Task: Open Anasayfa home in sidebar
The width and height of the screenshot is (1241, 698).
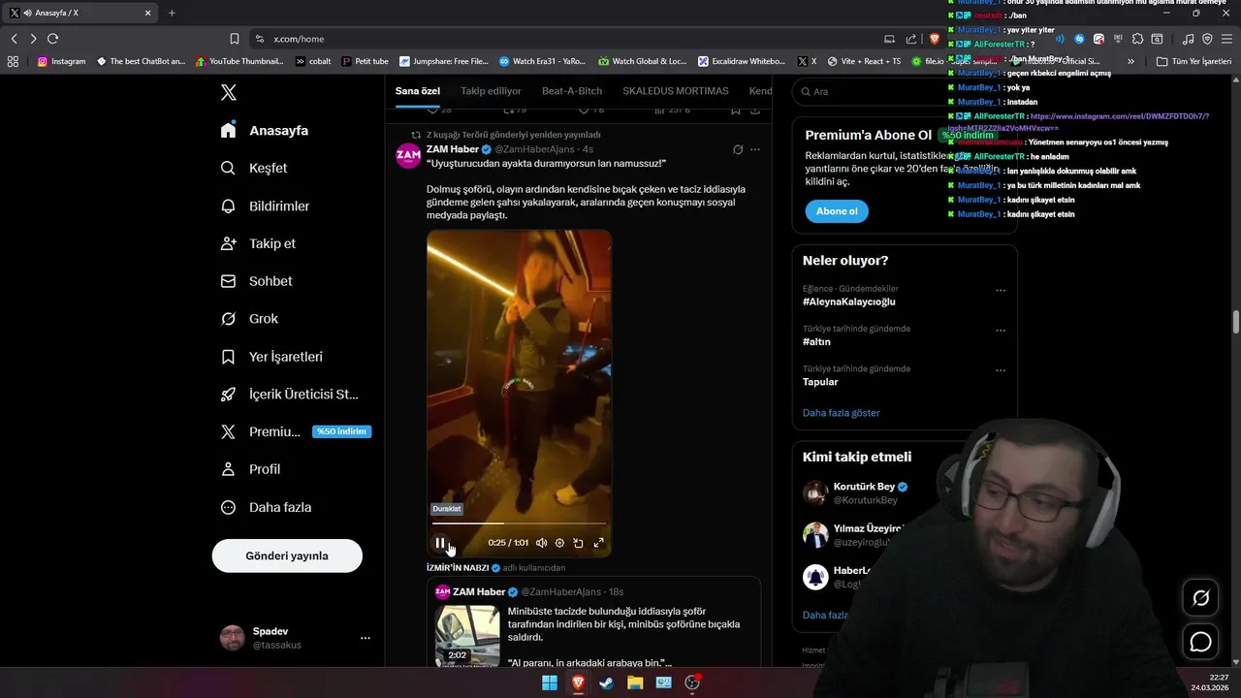Action: pos(265,130)
